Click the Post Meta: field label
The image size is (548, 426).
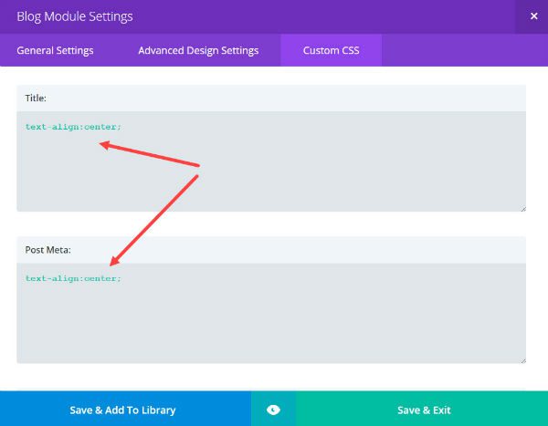pyautogui.click(x=47, y=250)
